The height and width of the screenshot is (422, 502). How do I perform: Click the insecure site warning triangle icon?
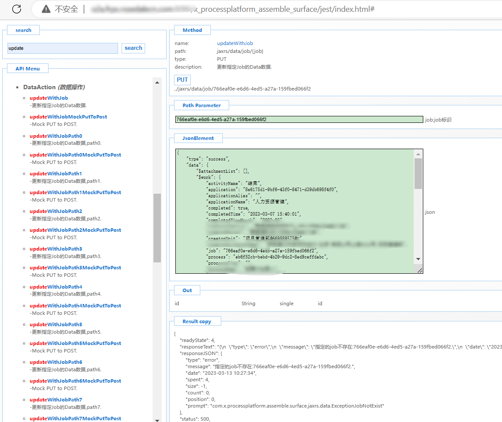click(x=46, y=9)
